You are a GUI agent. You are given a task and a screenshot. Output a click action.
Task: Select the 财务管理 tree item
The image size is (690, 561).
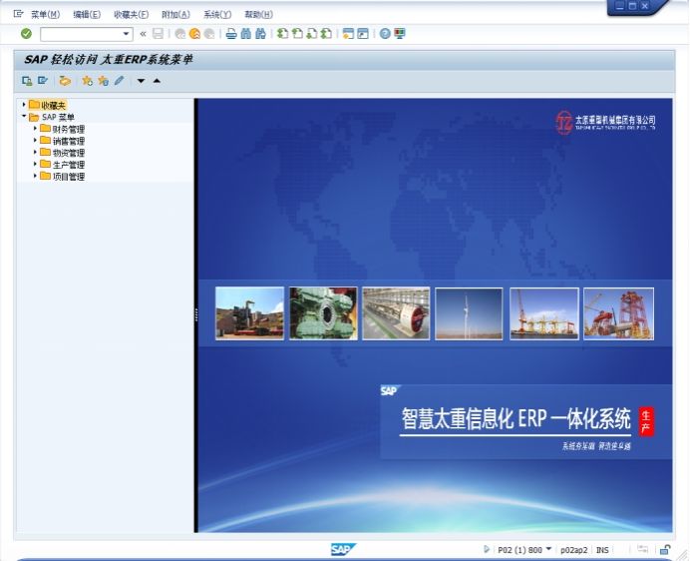69,129
